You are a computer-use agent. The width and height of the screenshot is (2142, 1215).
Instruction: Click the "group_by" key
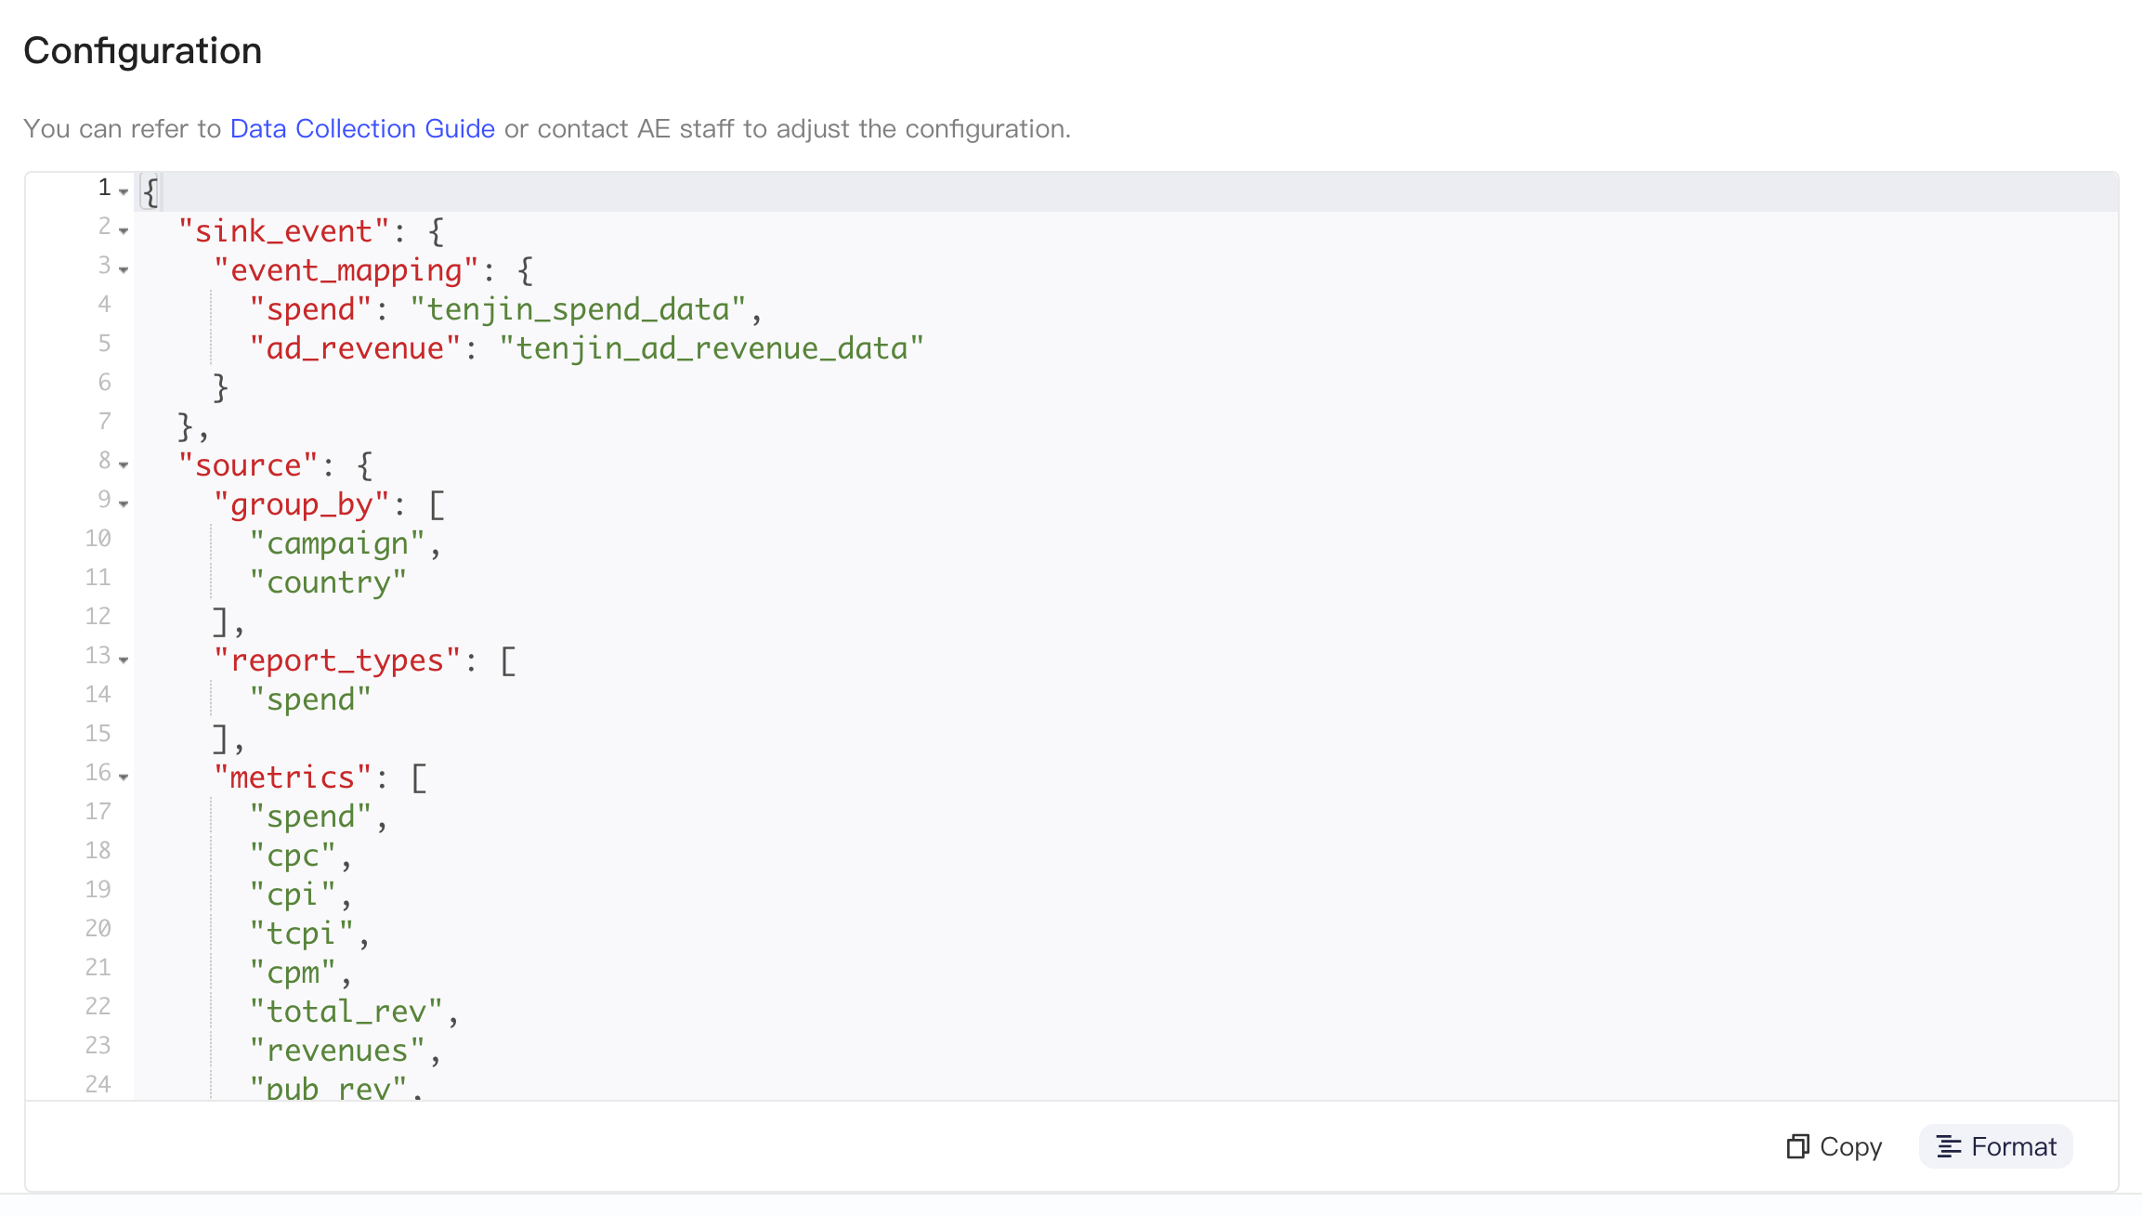pyautogui.click(x=302, y=503)
